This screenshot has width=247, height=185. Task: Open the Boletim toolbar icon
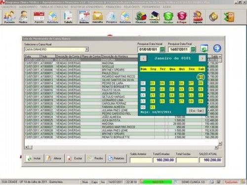[84, 17]
